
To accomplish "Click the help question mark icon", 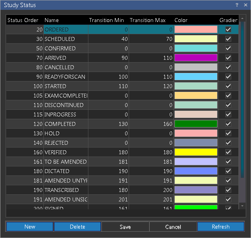I will coord(237,5).
